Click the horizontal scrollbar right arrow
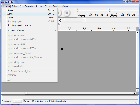 134,93
